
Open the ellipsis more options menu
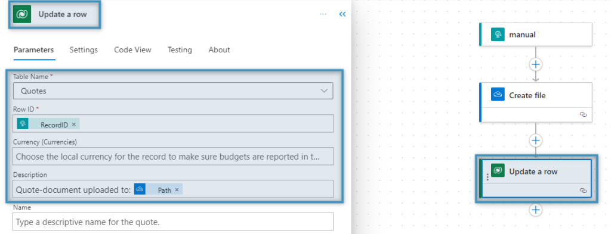(x=323, y=14)
